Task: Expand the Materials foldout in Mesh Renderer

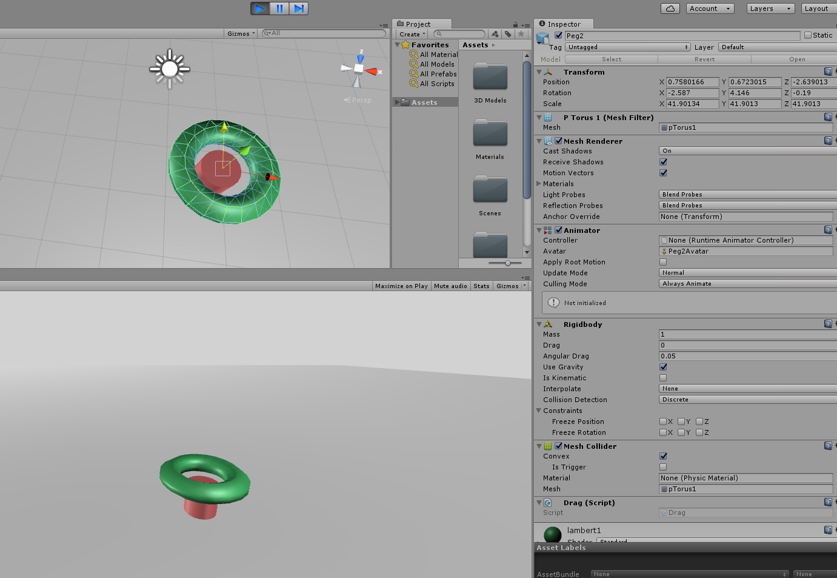Action: pyautogui.click(x=538, y=183)
